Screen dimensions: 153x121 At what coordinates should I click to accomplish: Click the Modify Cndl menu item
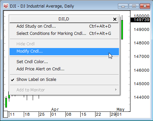click(x=64, y=51)
